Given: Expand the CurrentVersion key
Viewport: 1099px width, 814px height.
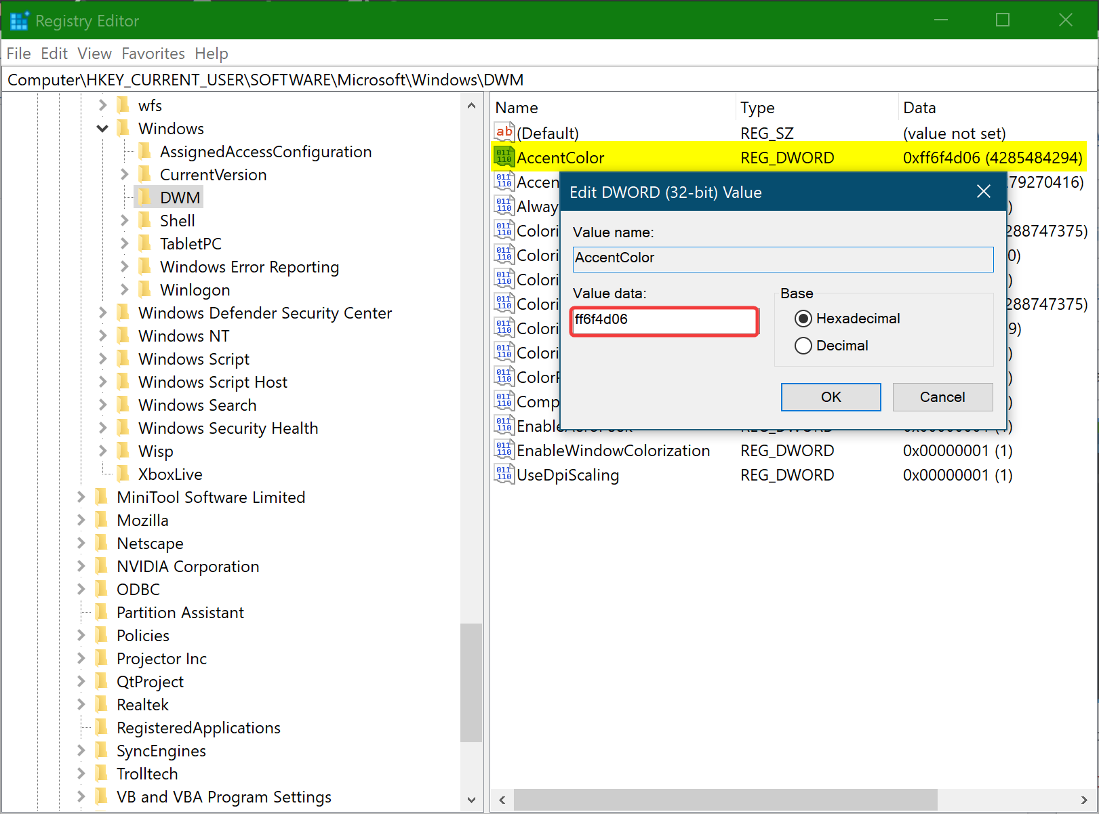Looking at the screenshot, I should tap(124, 174).
